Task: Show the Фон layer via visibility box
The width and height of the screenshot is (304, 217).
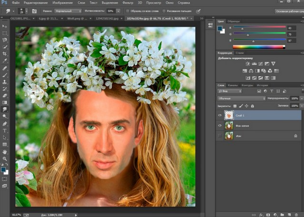Action: click(x=220, y=136)
